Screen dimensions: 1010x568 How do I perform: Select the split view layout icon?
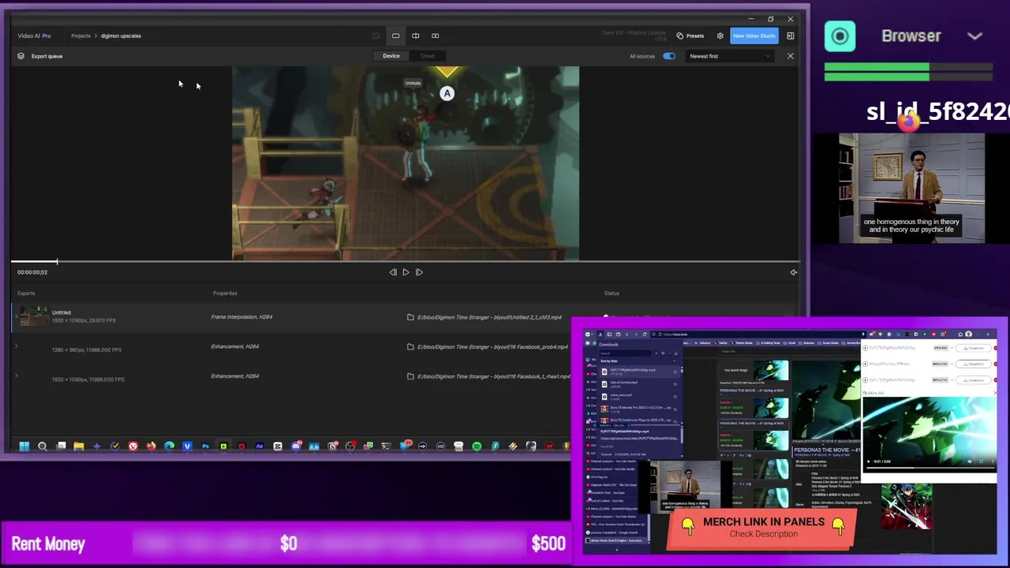click(x=415, y=35)
